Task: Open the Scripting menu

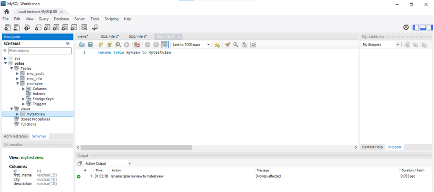Action: click(111, 19)
